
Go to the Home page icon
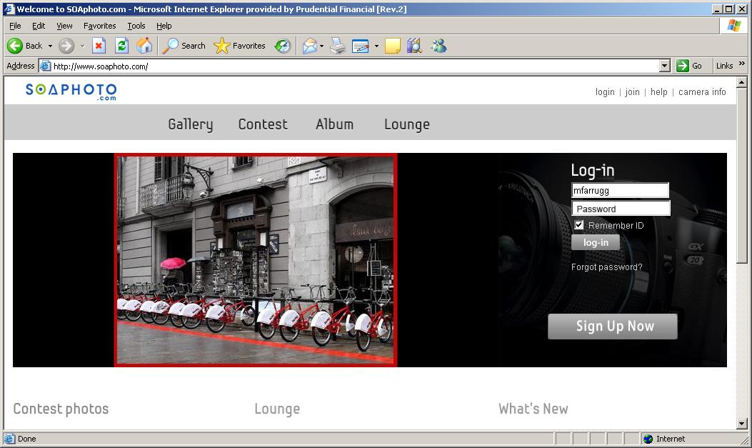click(x=144, y=46)
